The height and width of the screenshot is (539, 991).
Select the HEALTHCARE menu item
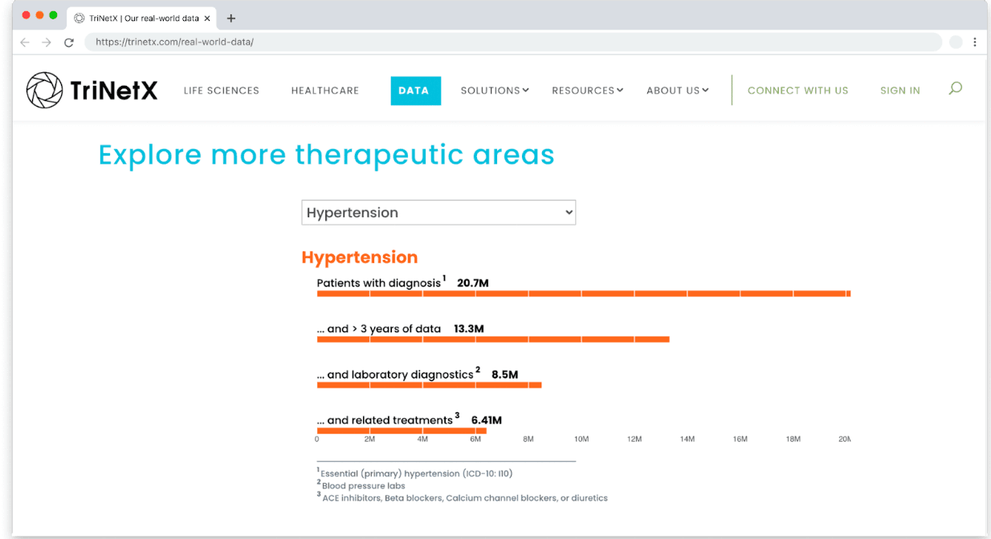[324, 90]
